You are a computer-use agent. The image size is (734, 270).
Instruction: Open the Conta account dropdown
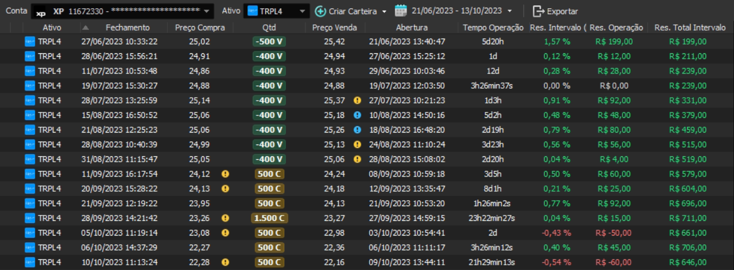(x=206, y=11)
